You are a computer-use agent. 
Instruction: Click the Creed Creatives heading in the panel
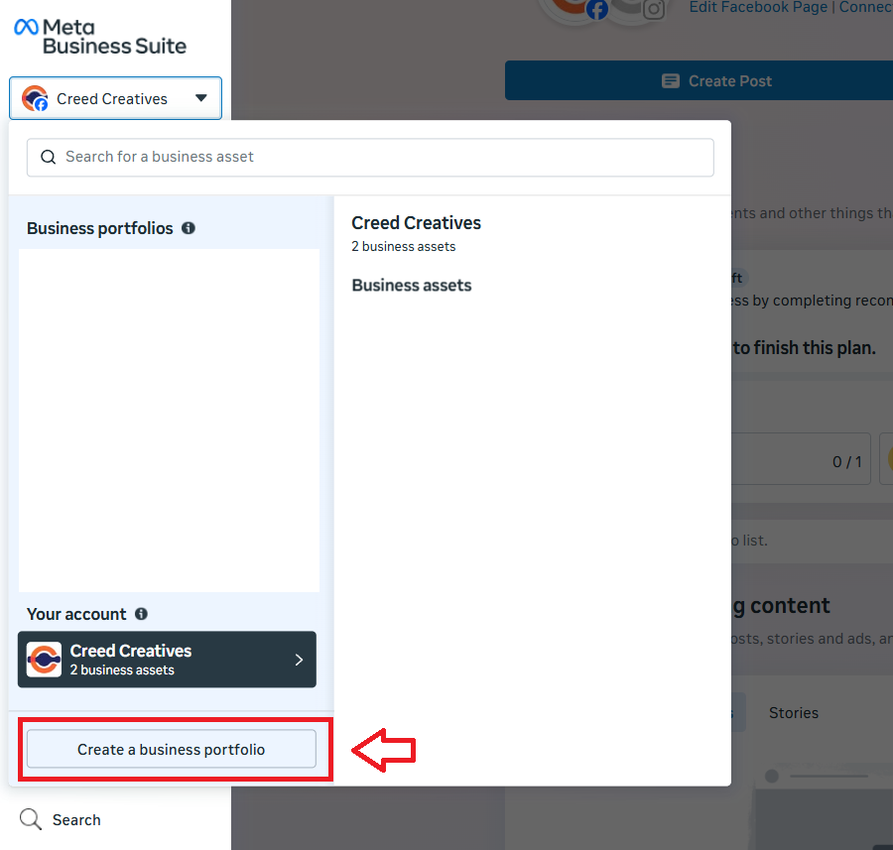point(417,223)
